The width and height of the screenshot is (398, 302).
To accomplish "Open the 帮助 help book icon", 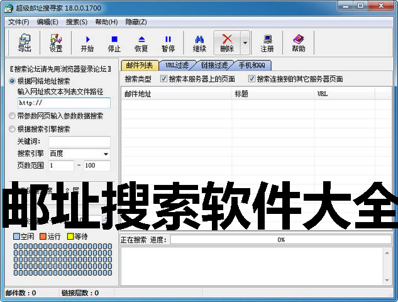I will [299, 43].
